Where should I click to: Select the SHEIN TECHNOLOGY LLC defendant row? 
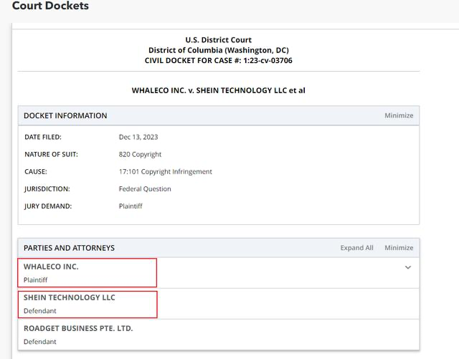point(87,304)
